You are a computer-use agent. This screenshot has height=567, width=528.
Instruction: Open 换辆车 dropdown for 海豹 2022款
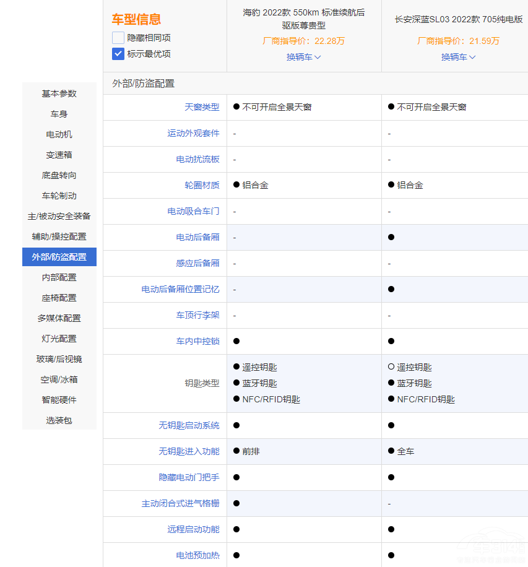(x=303, y=57)
